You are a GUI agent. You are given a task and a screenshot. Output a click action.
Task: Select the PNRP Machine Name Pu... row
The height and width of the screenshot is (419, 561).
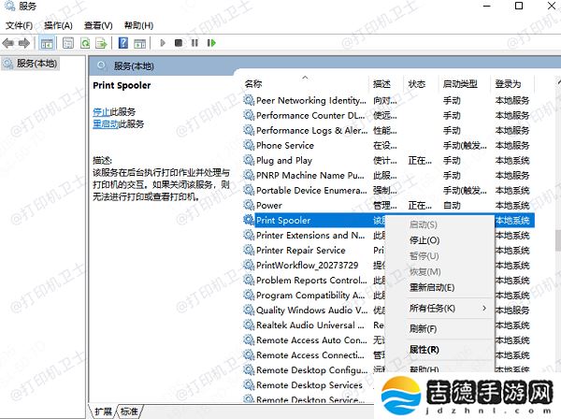(x=389, y=175)
